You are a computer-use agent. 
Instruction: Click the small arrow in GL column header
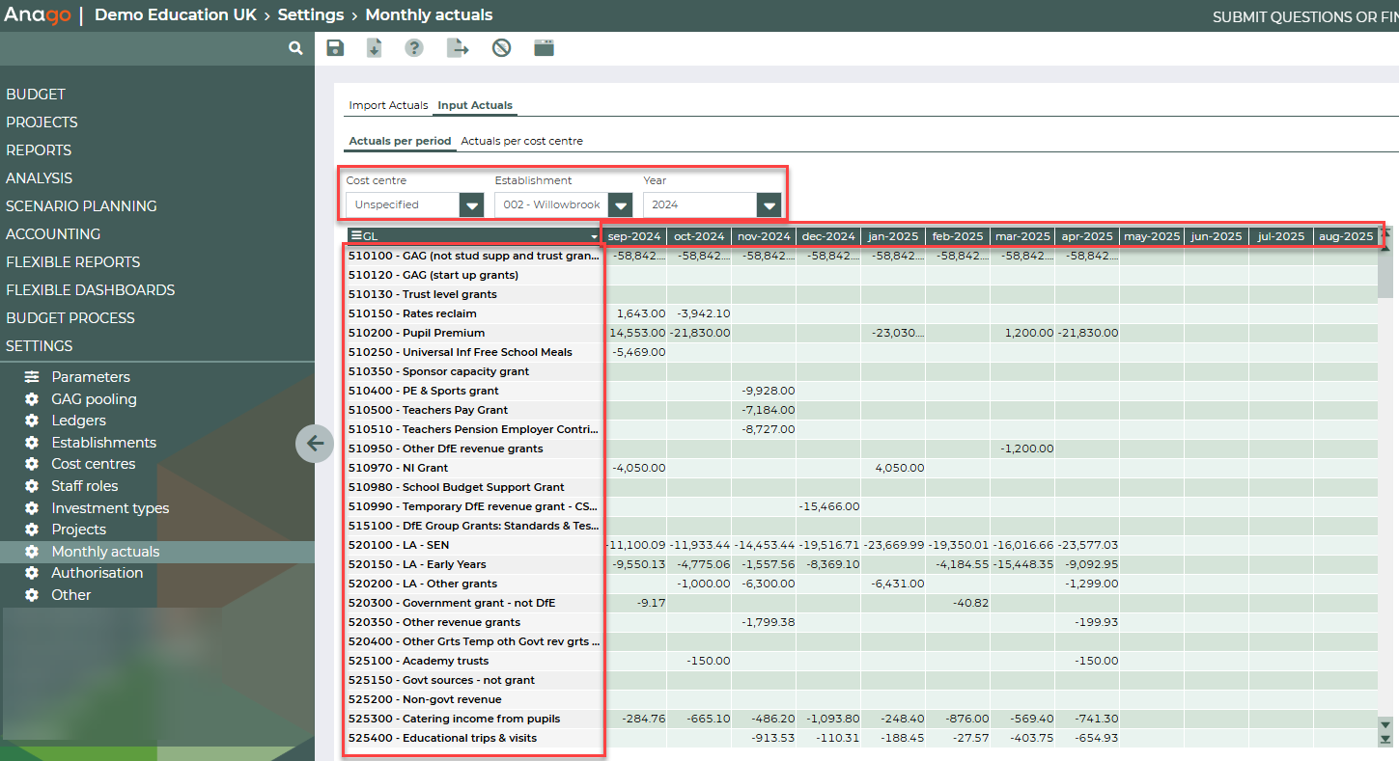click(x=594, y=237)
